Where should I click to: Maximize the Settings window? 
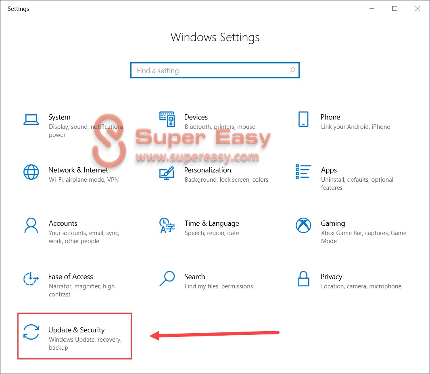[395, 8]
